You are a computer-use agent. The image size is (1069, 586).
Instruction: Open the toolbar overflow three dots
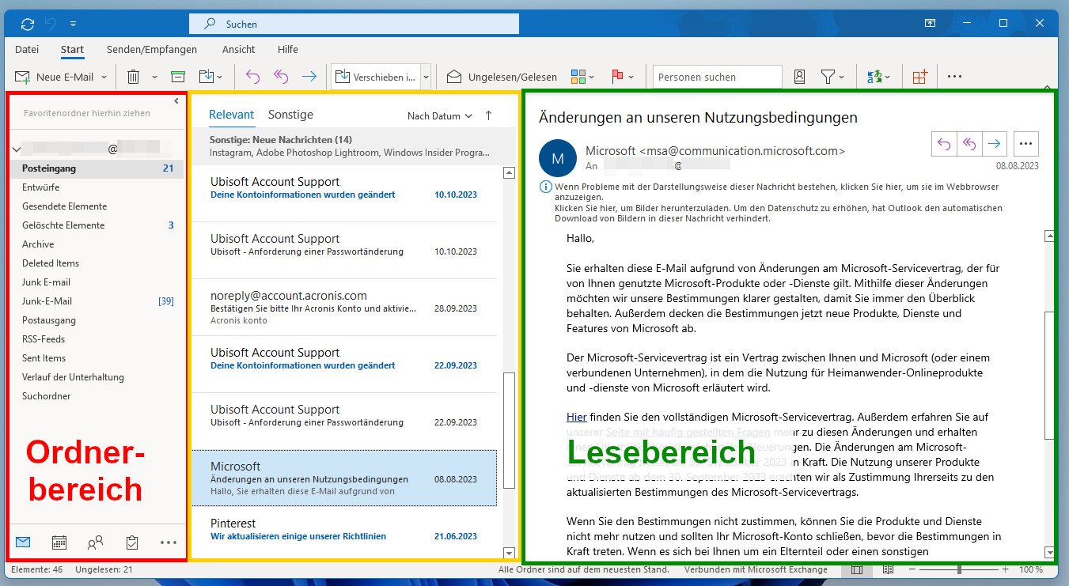click(954, 77)
